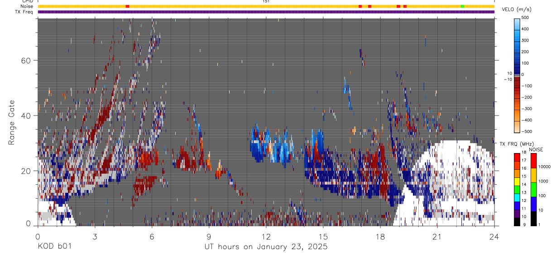The height and width of the screenshot is (256, 556).
Task: Click the red 17–18 MHz TX frequency swatch
Action: click(518, 158)
